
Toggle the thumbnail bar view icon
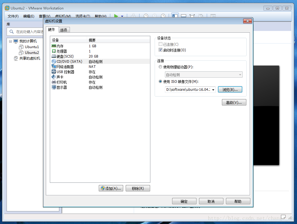pyautogui.click(x=184, y=16)
